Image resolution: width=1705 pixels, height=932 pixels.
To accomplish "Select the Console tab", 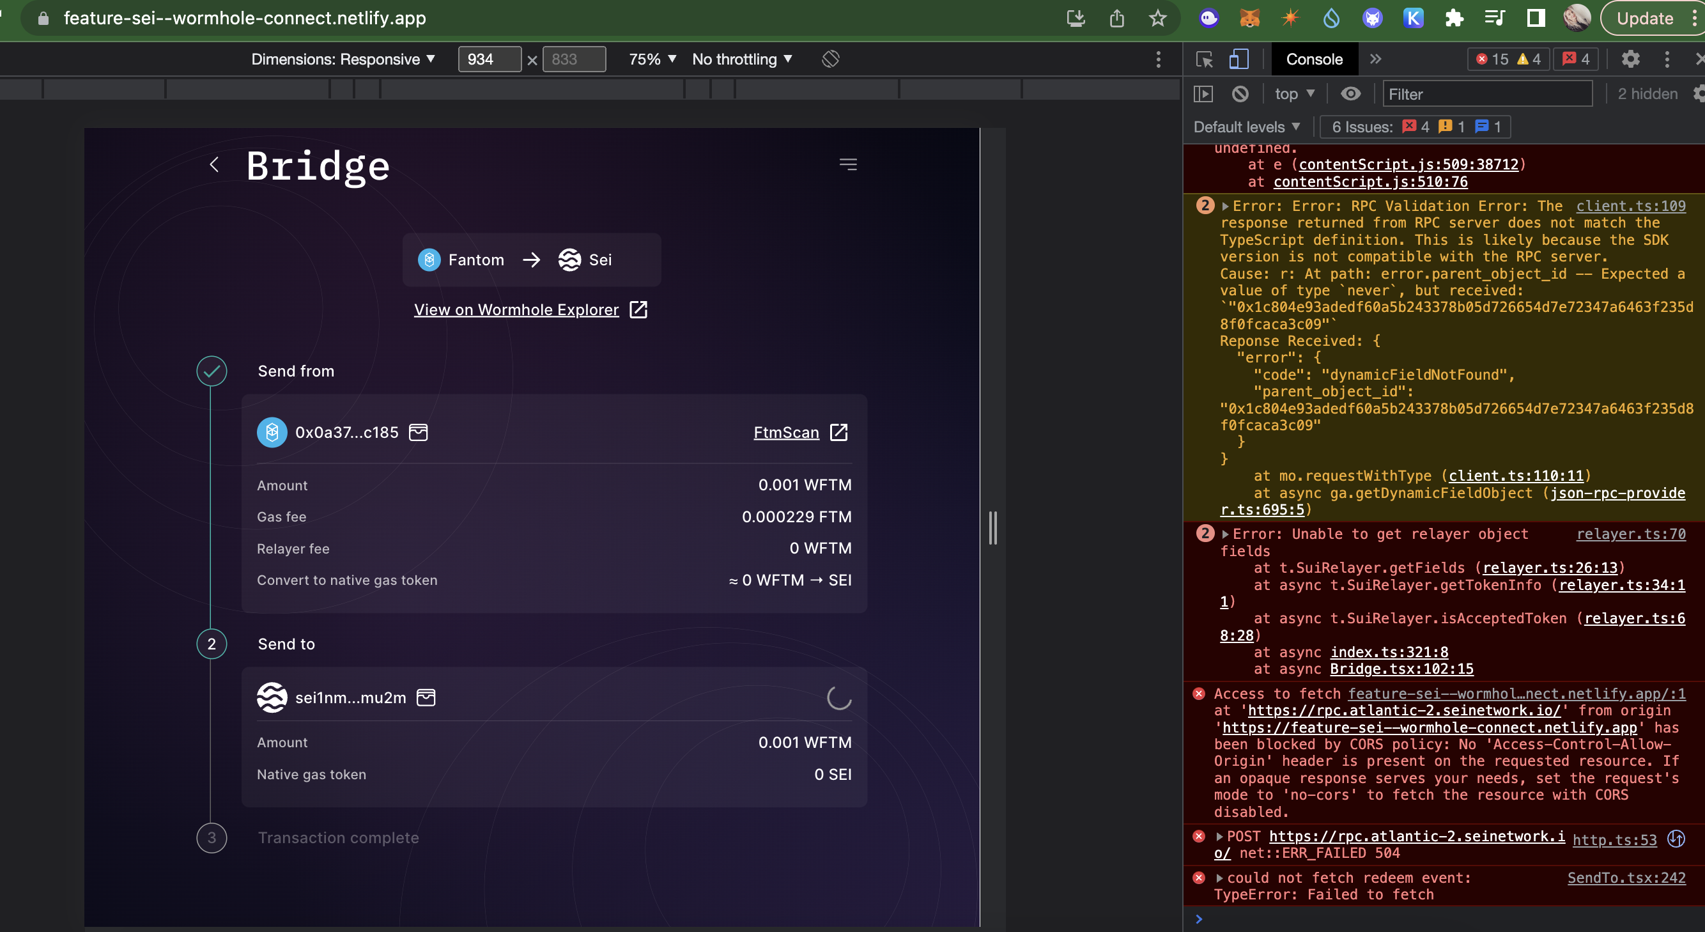I will click(x=1314, y=59).
